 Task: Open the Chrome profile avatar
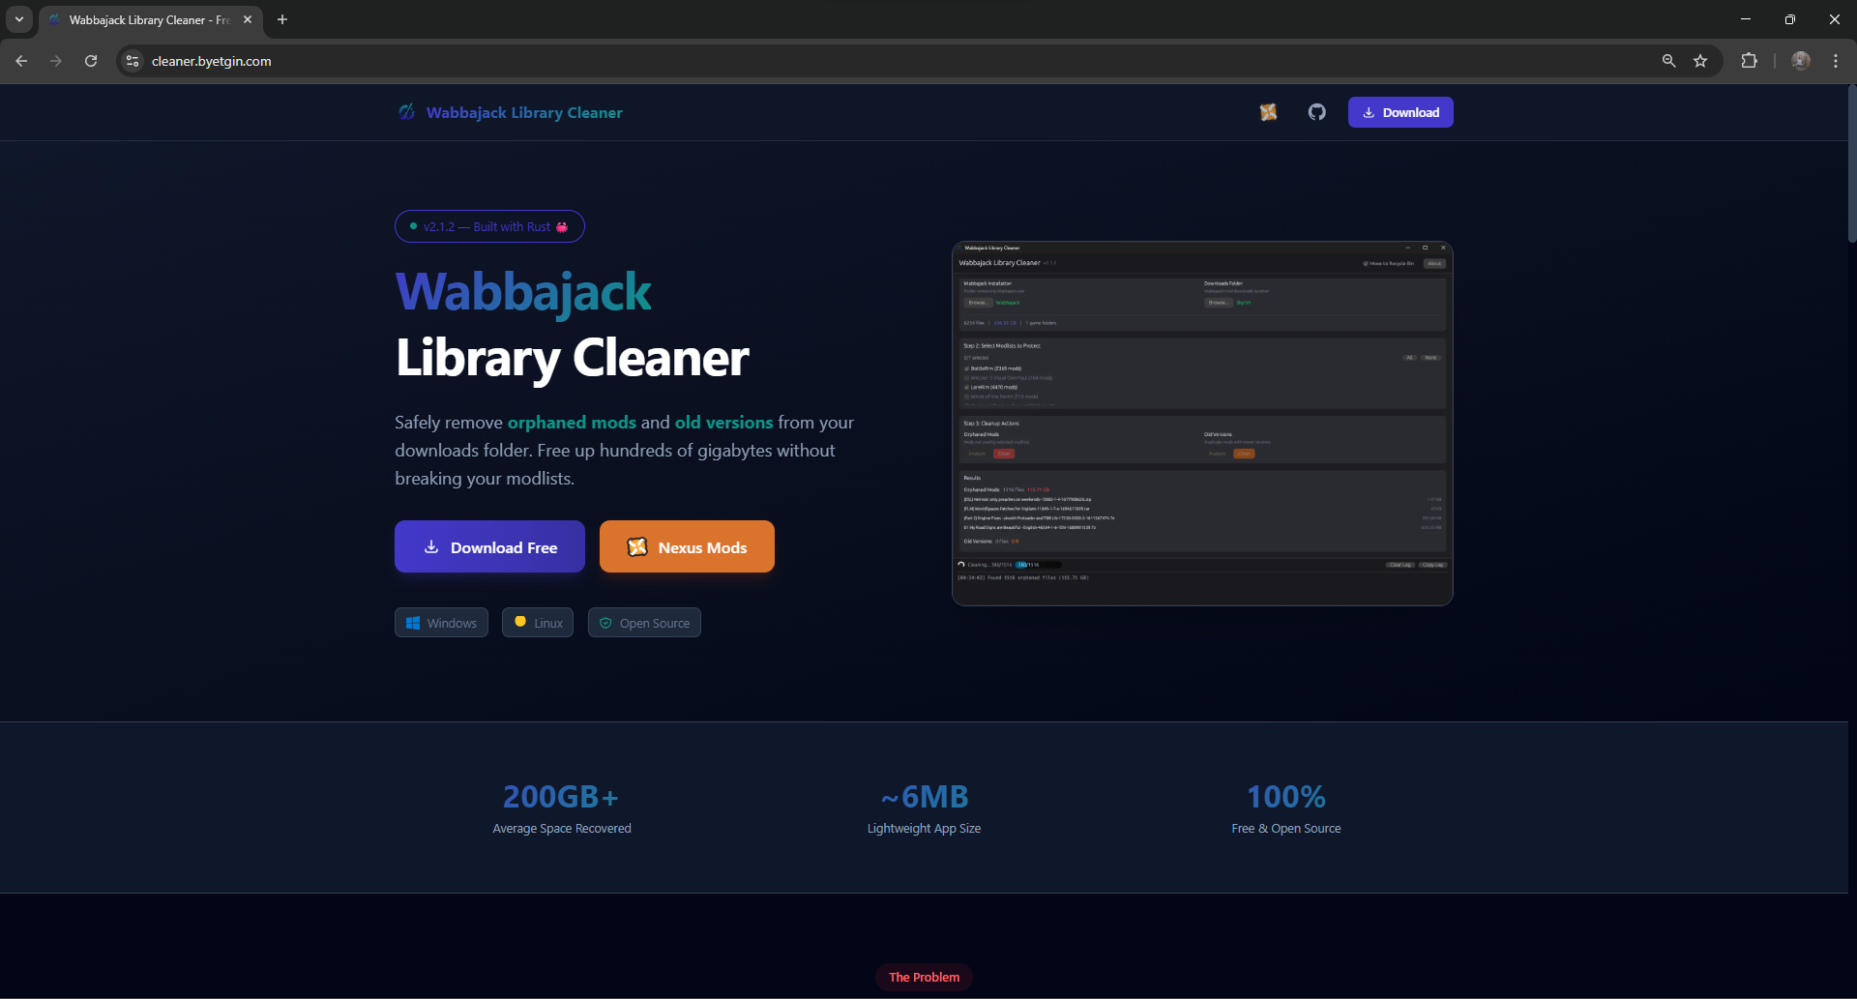1800,61
